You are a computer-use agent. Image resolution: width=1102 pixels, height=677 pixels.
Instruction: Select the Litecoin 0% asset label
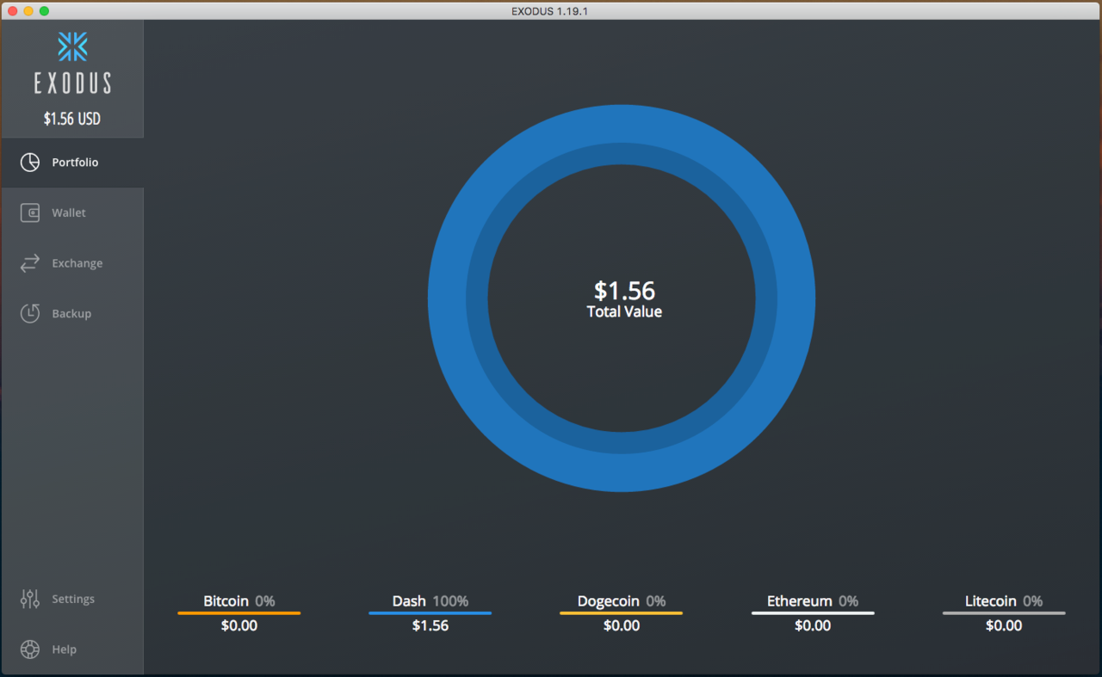(x=1004, y=601)
